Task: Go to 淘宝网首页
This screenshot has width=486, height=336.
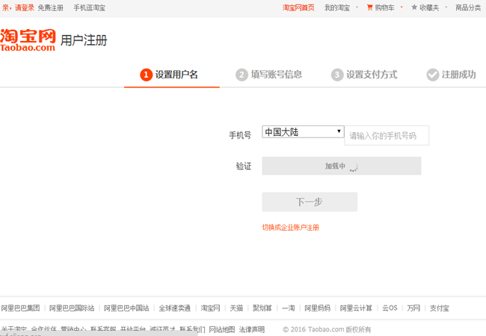Action: pyautogui.click(x=298, y=7)
